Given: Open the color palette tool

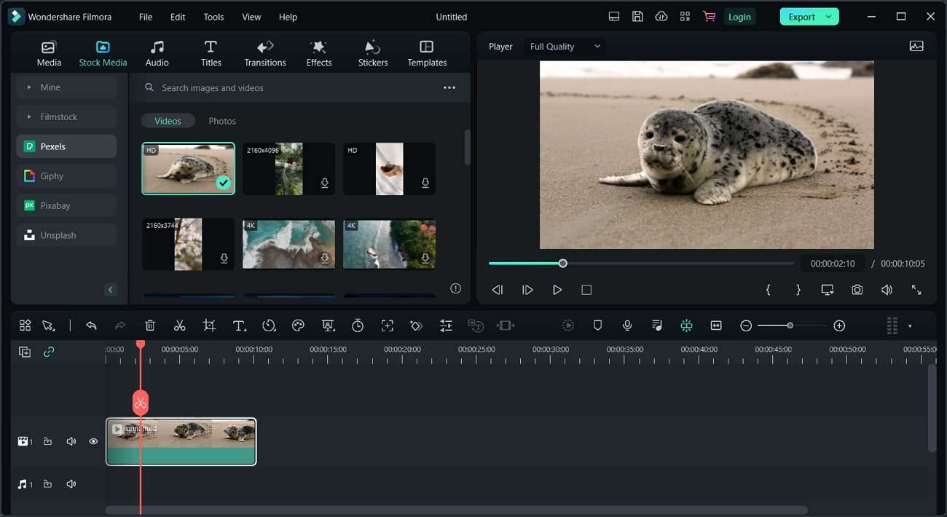Looking at the screenshot, I should [298, 325].
